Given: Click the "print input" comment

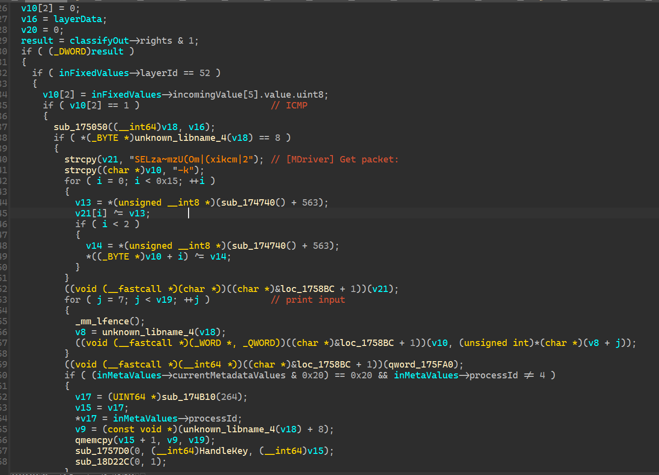Looking at the screenshot, I should click(x=315, y=300).
